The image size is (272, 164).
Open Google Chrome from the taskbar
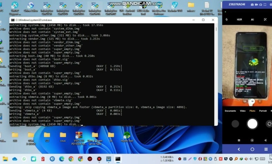click(71, 159)
